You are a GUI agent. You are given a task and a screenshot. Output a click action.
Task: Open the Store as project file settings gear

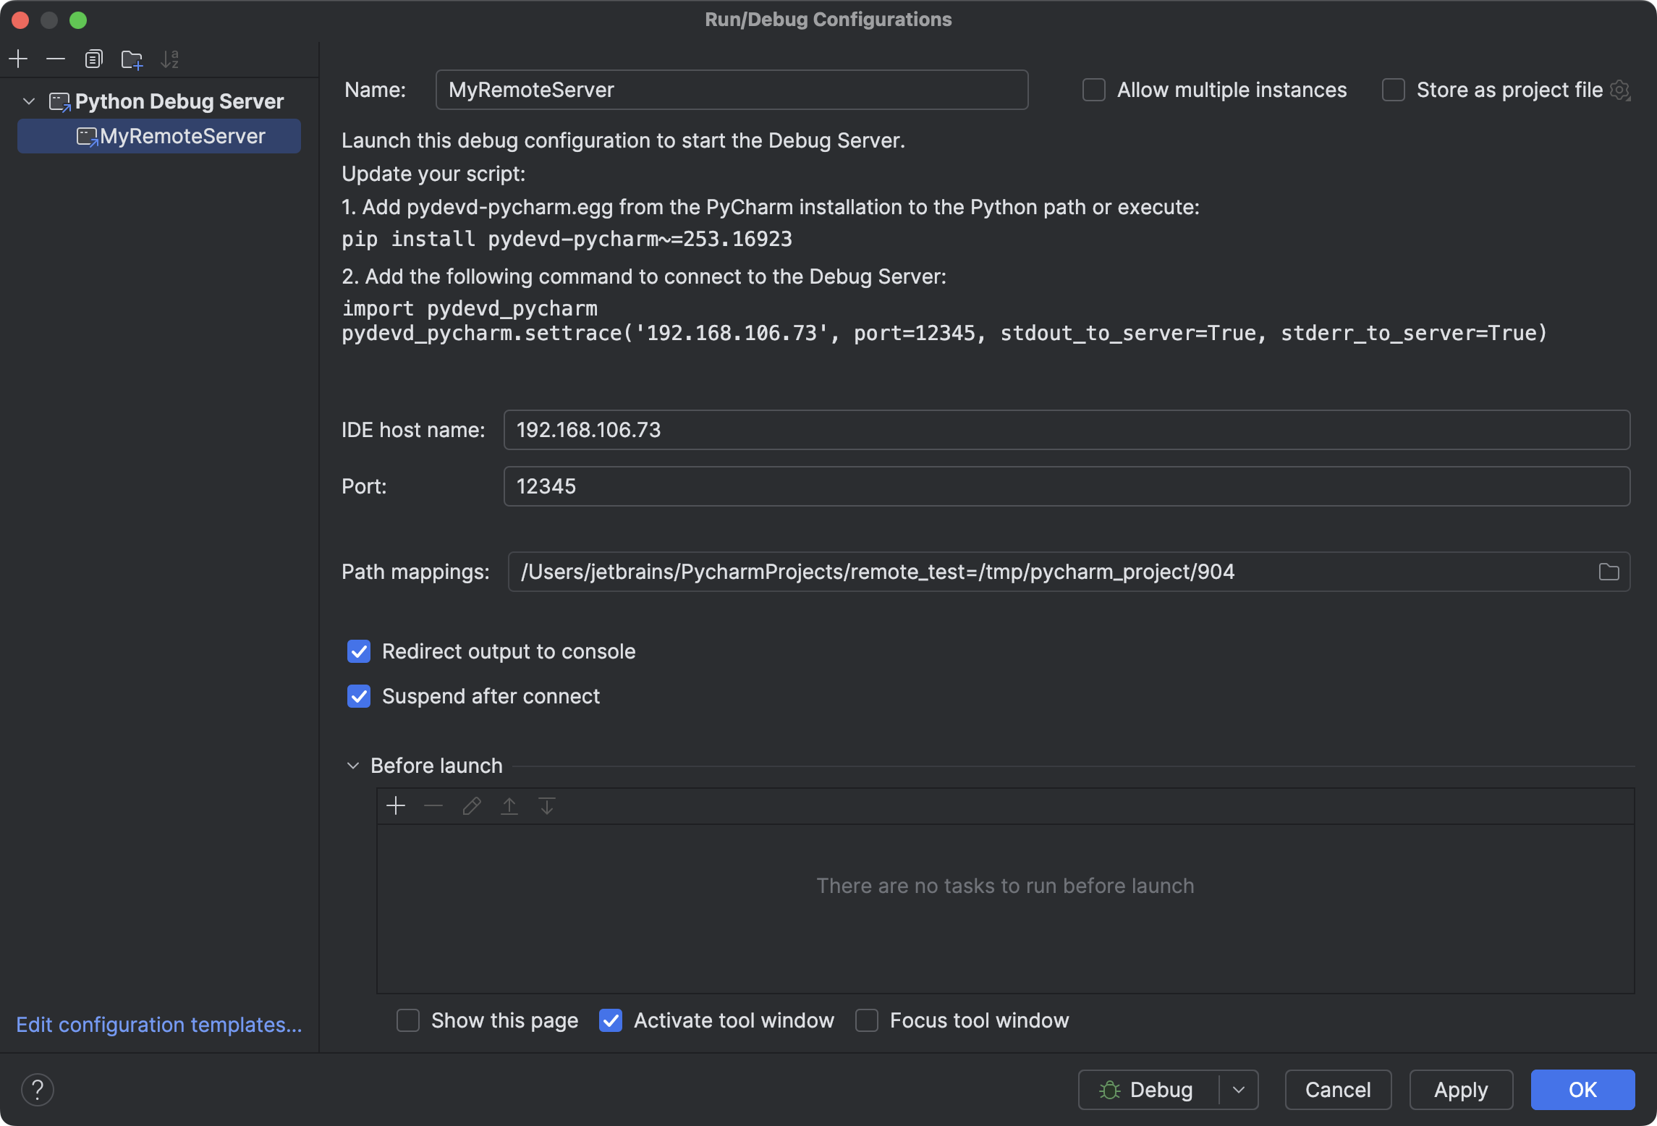(1621, 90)
